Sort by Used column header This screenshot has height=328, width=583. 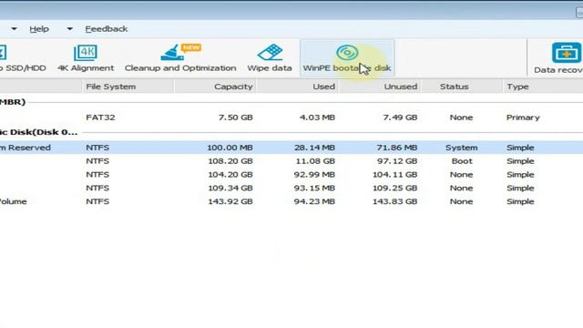pos(297,87)
